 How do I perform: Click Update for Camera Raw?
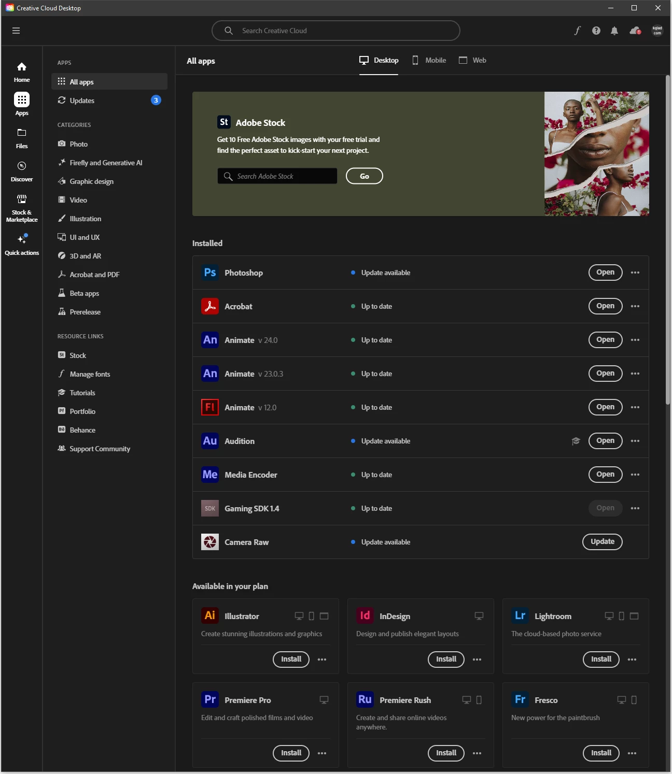tap(603, 542)
